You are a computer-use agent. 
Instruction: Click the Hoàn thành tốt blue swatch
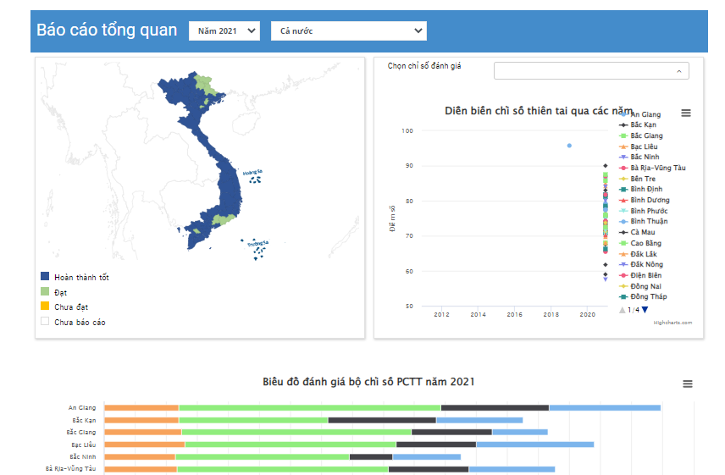tap(45, 276)
